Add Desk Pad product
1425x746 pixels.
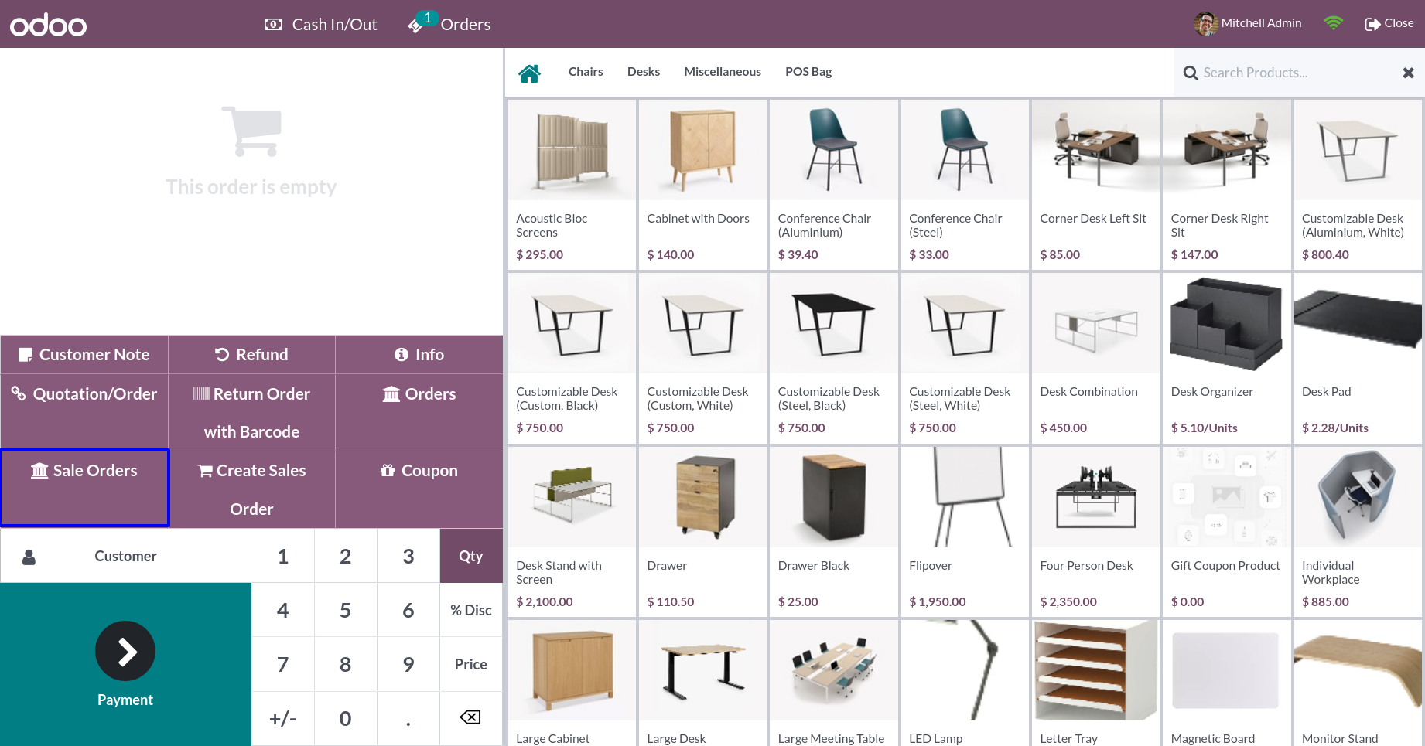[1358, 358]
